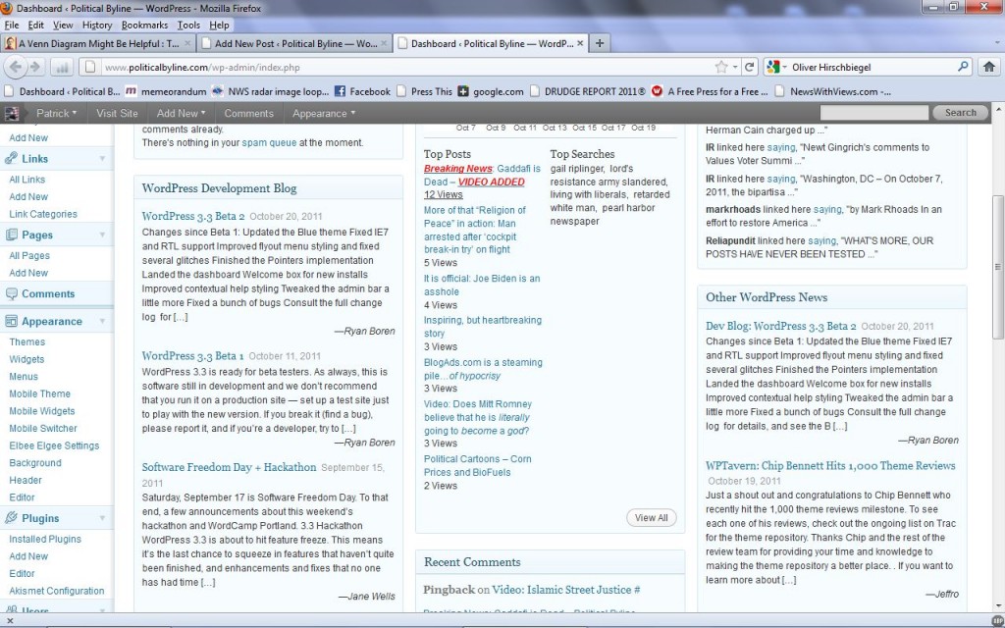
Task: Click the admin bar Search button
Action: 960,113
